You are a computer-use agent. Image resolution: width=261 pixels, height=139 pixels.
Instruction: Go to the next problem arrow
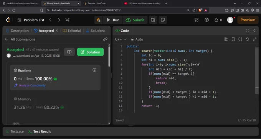pyautogui.click(x=59, y=20)
